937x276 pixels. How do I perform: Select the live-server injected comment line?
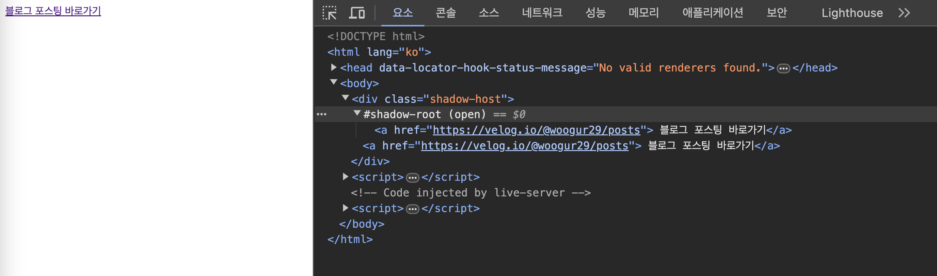pyautogui.click(x=470, y=193)
